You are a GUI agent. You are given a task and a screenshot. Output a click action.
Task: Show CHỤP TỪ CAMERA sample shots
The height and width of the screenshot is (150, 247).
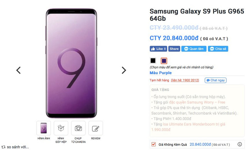coord(78,128)
